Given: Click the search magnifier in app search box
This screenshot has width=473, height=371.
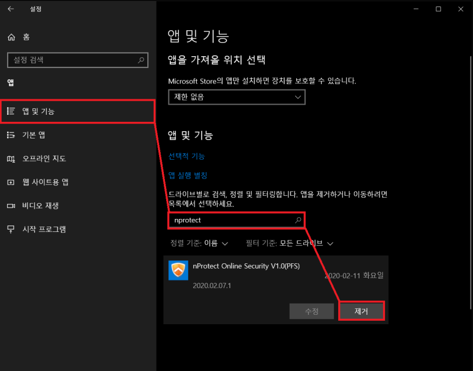Looking at the screenshot, I should coord(299,220).
